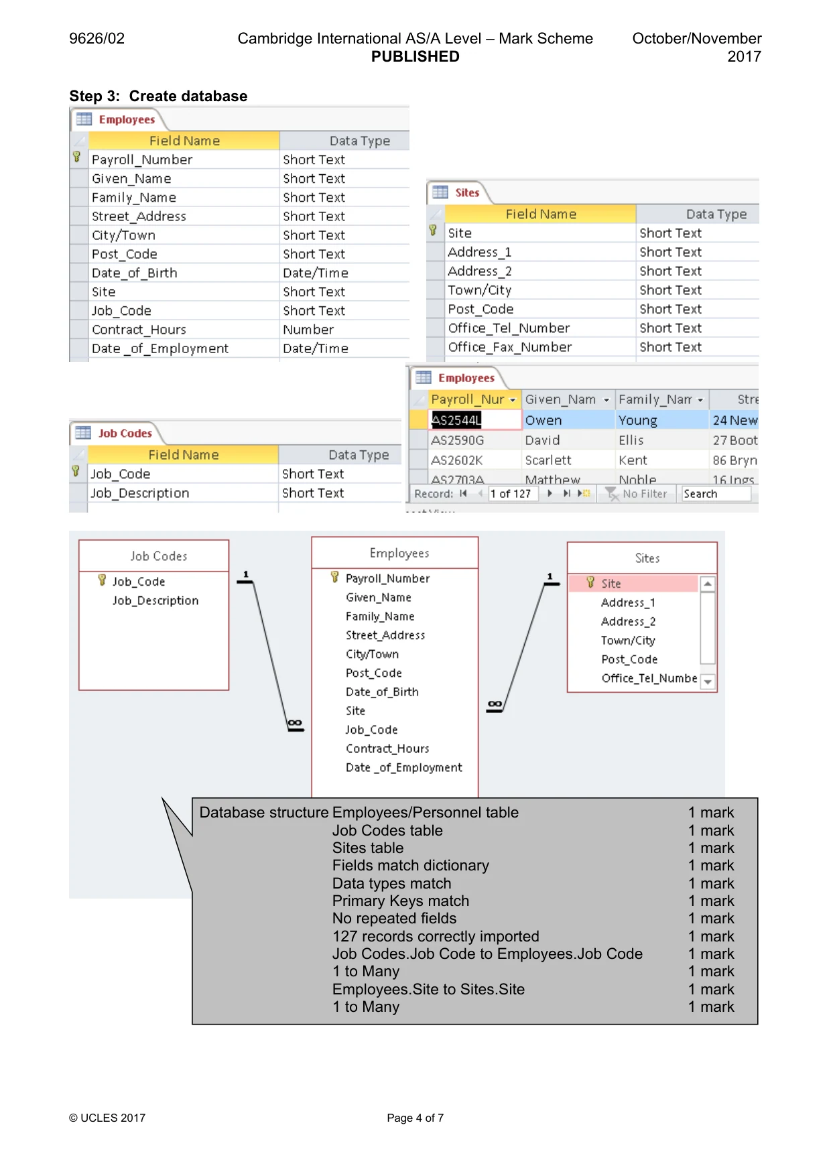Select the Ellis family name cell

pos(662,440)
